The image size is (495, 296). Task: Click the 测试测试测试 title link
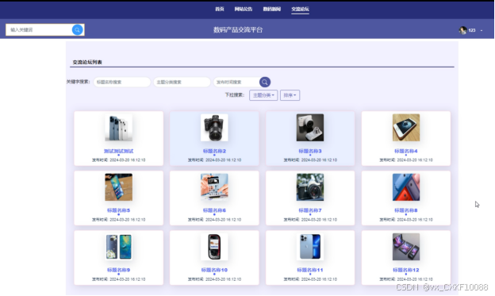119,151
